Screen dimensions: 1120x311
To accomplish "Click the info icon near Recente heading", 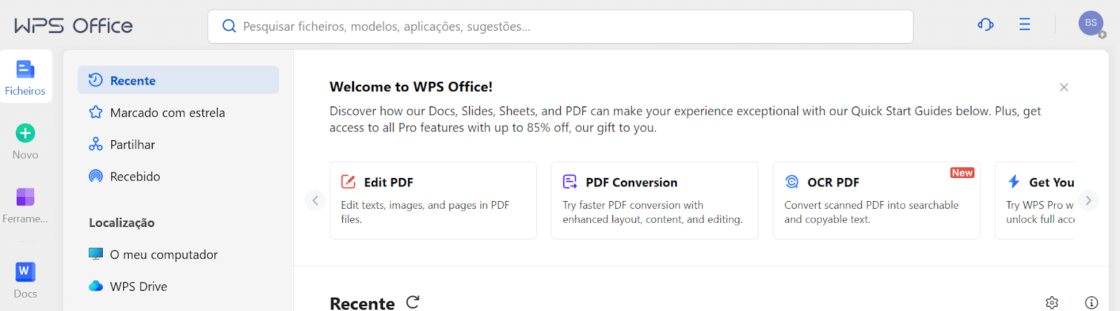I will (1091, 303).
